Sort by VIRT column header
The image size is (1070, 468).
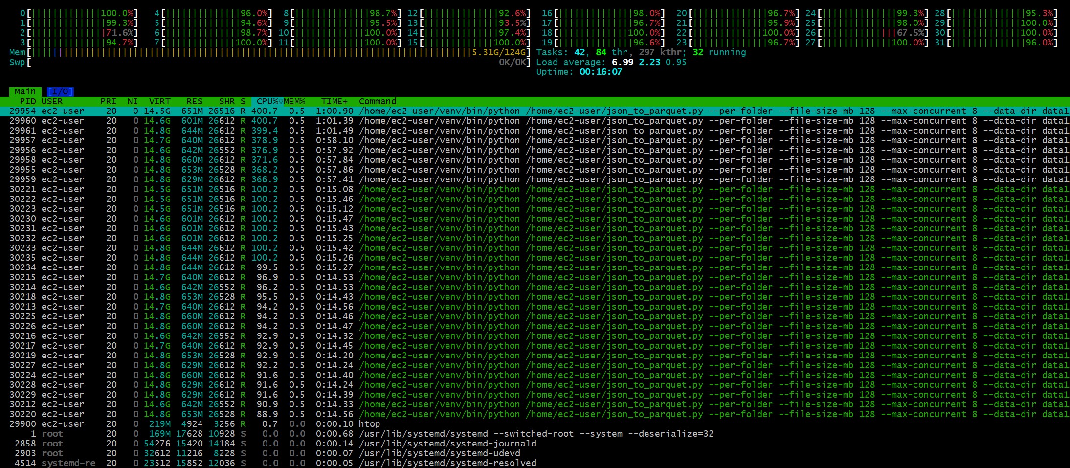point(160,101)
